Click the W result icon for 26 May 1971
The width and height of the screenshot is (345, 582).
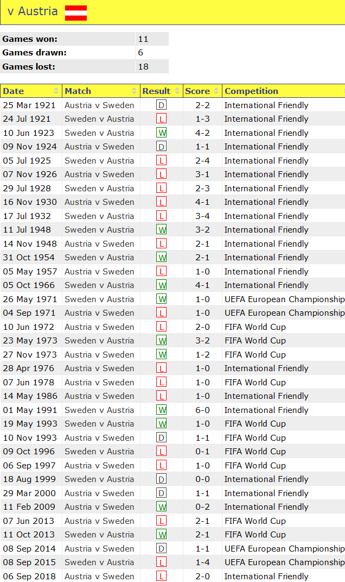pyautogui.click(x=161, y=299)
